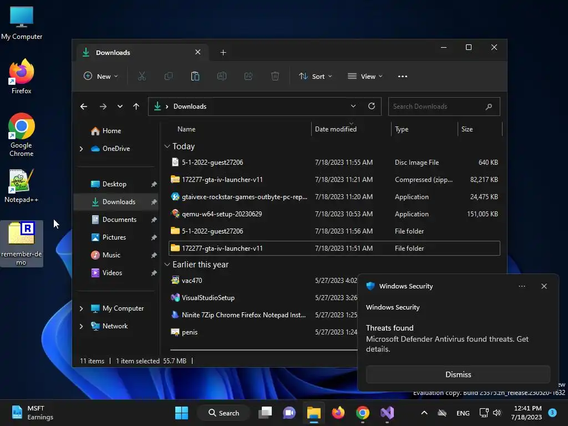Close the Windows Security toast

click(544, 286)
